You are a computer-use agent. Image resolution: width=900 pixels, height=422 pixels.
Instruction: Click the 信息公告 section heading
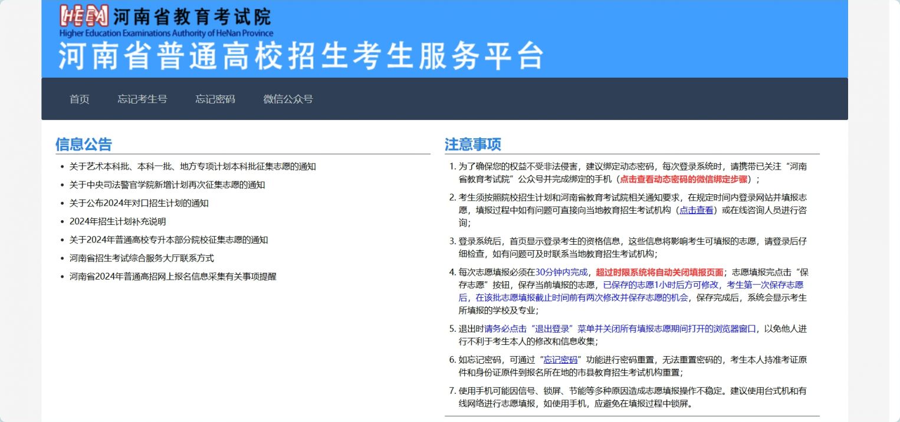(x=84, y=144)
